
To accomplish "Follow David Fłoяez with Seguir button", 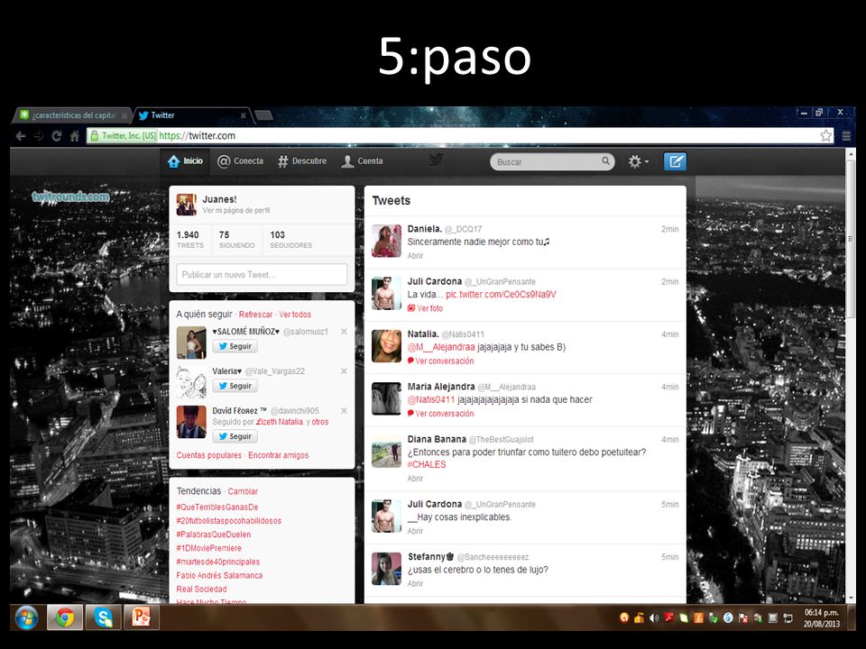I will tap(235, 436).
